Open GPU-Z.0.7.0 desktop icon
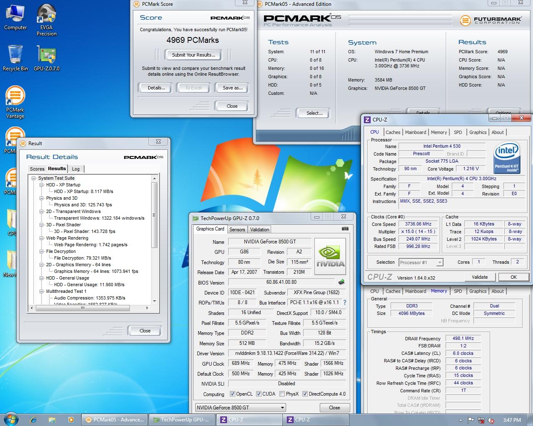Viewport: 533px width, 426px height. [46, 58]
